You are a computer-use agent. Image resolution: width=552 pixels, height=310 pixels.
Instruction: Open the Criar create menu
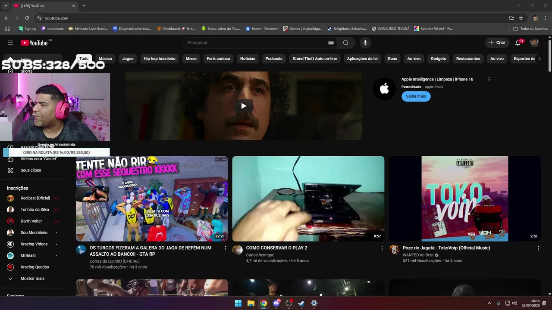497,43
